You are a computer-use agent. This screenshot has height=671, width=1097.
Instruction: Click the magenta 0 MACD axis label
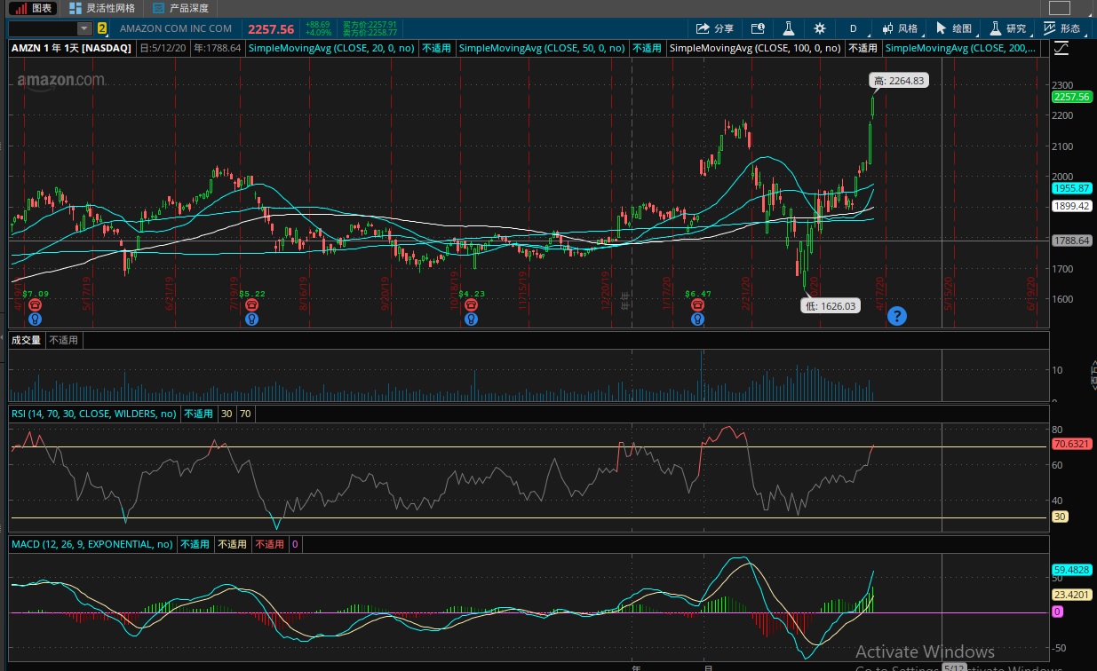point(1057,612)
